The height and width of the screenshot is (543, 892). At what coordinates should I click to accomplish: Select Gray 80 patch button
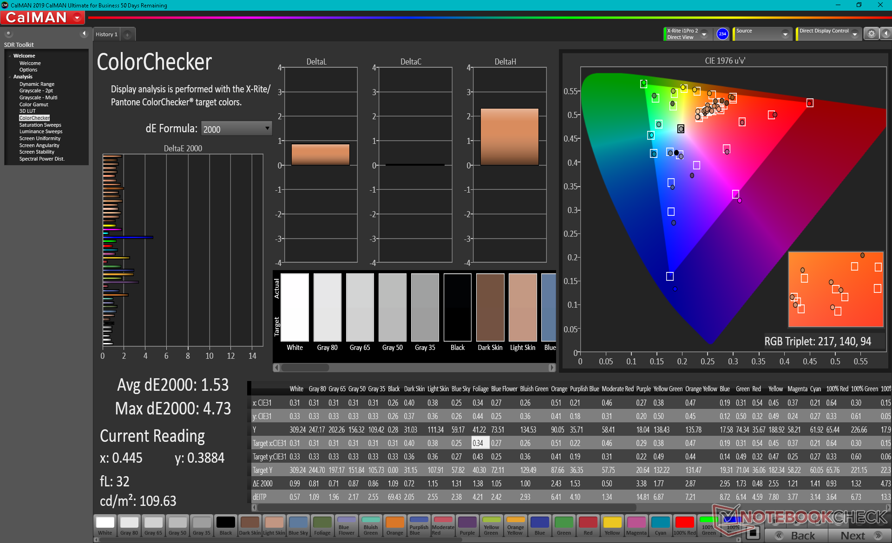[x=129, y=526]
